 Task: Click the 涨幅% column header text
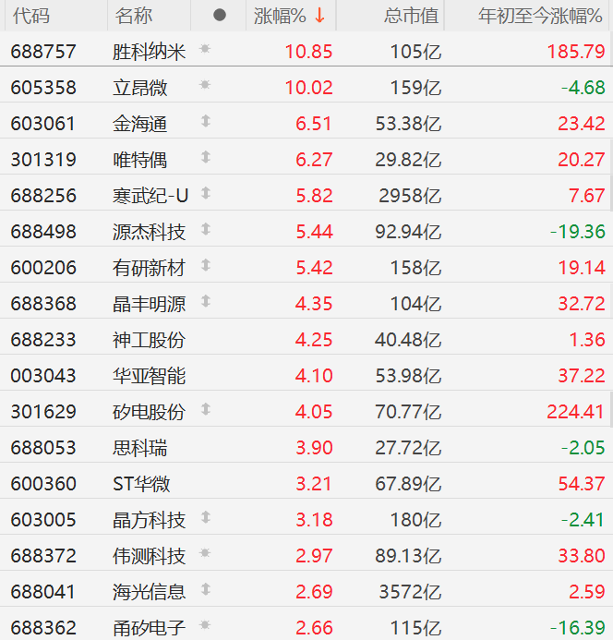click(281, 16)
